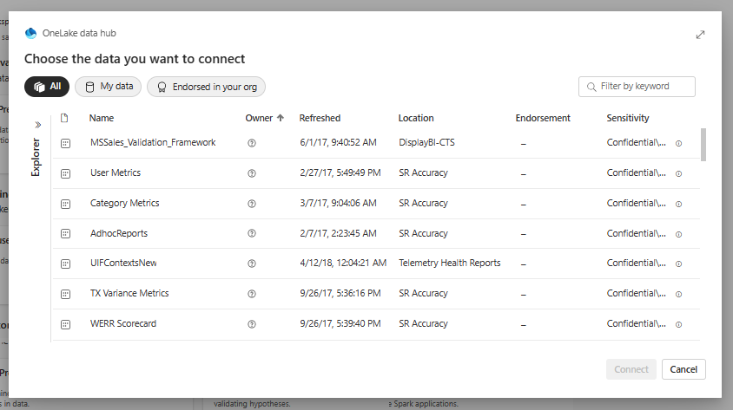Click the 9/26/17, 5:39:40 PM refreshed cell

pyautogui.click(x=340, y=323)
